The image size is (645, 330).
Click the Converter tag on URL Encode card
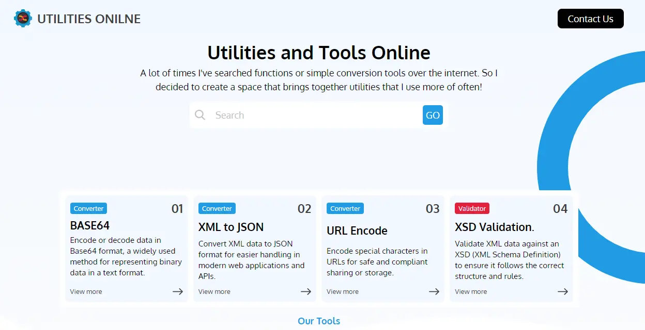345,208
